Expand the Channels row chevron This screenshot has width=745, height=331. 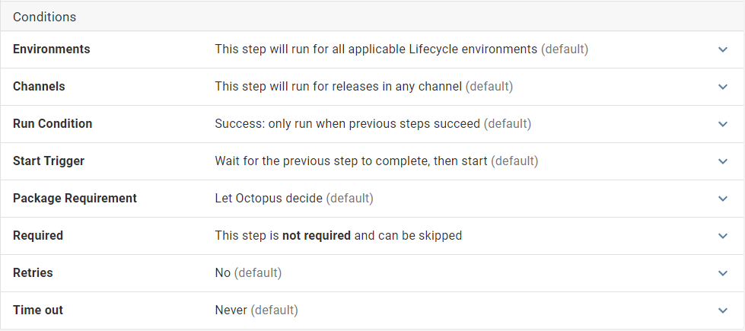click(x=723, y=87)
